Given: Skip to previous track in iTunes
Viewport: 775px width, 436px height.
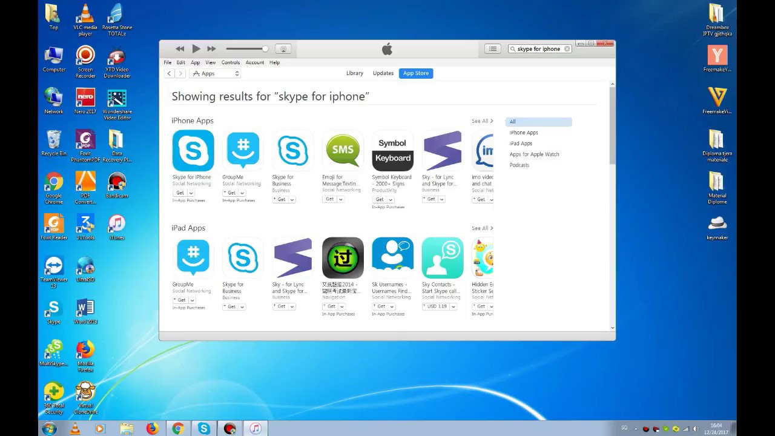Looking at the screenshot, I should [x=180, y=48].
